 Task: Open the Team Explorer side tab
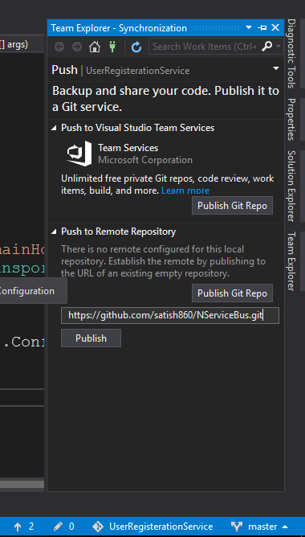(291, 261)
